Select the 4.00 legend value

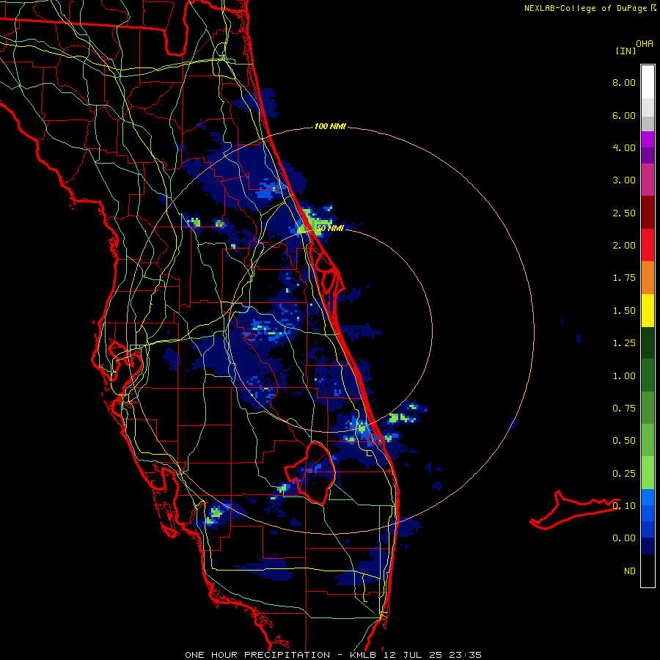(x=624, y=147)
